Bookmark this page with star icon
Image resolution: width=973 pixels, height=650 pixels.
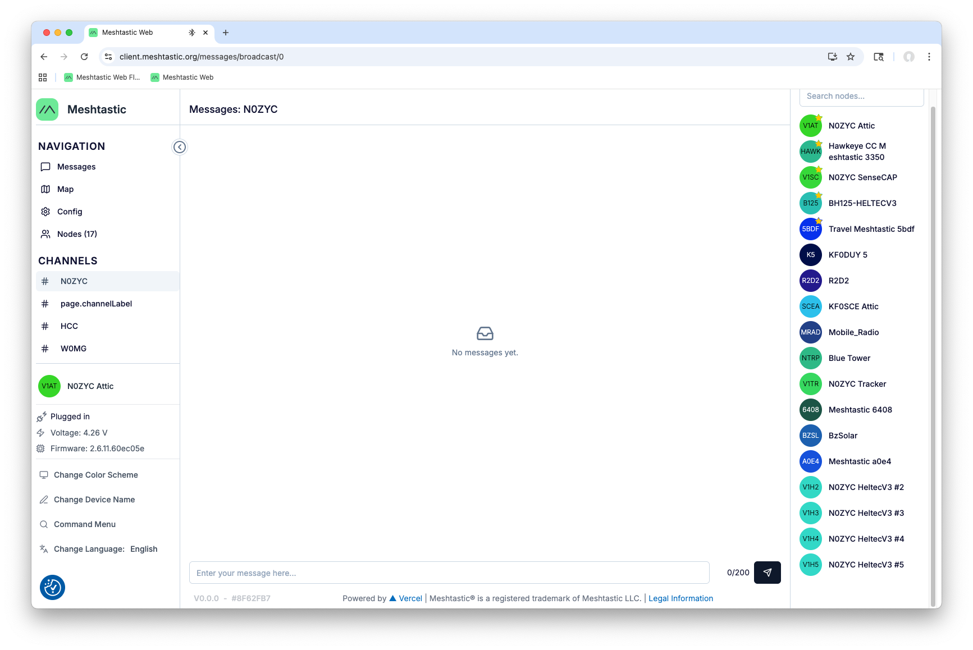click(x=851, y=57)
